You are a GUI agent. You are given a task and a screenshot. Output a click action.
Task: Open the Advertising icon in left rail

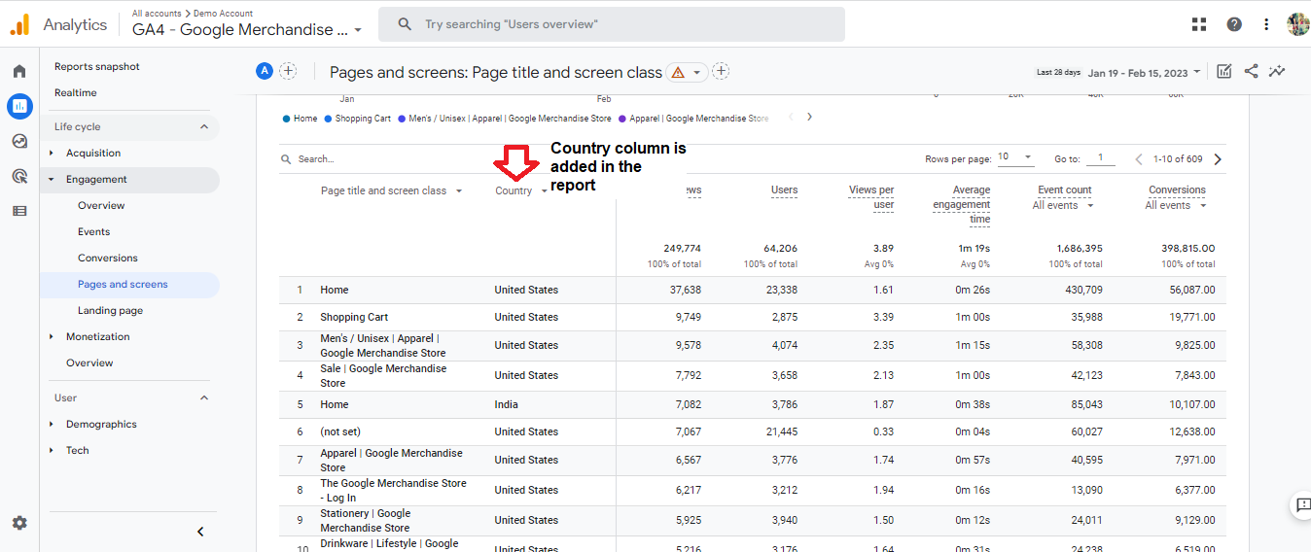[19, 176]
